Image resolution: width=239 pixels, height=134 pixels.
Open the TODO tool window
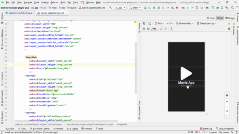click(22, 128)
